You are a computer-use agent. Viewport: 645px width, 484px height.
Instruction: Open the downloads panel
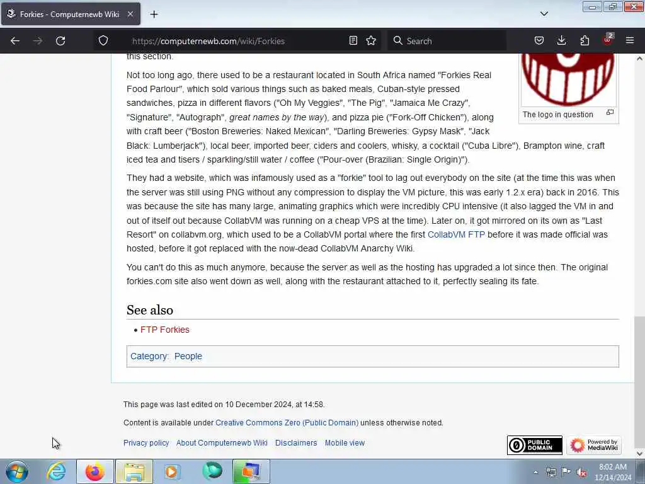[x=561, y=40]
